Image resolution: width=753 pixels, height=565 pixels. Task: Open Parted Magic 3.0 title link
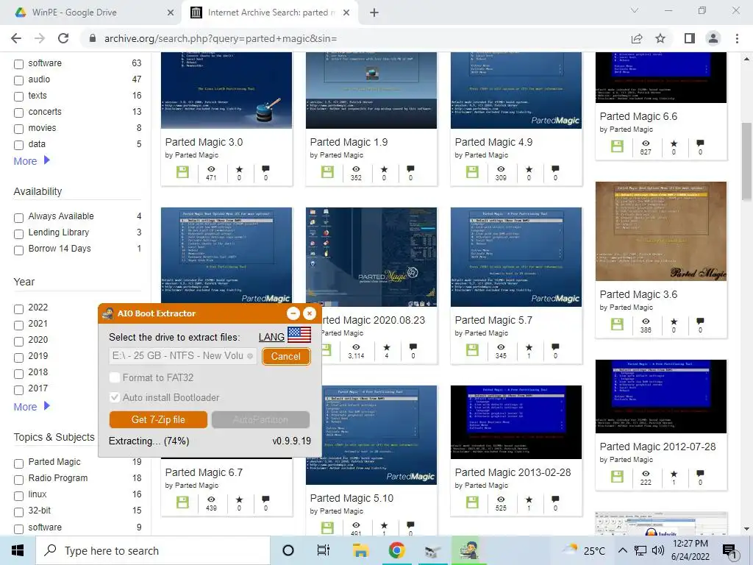click(204, 142)
